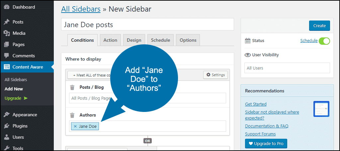This screenshot has height=151, width=340.
Task: Open the condition group Settings button
Action: (x=215, y=75)
